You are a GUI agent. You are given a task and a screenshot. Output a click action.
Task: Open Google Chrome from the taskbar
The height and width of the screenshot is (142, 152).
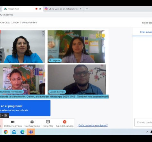(x=6, y=132)
